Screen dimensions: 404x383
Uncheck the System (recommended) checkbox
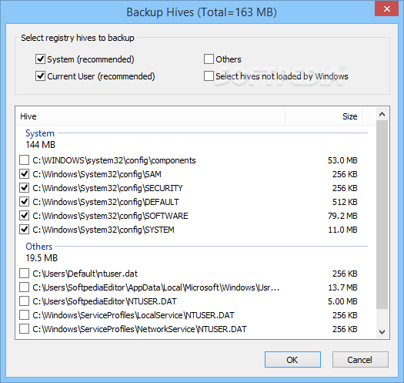(40, 59)
